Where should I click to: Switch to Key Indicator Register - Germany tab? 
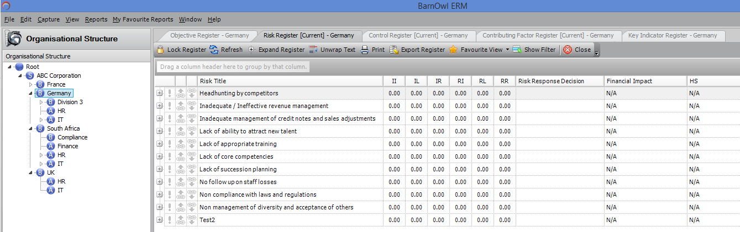[673, 35]
